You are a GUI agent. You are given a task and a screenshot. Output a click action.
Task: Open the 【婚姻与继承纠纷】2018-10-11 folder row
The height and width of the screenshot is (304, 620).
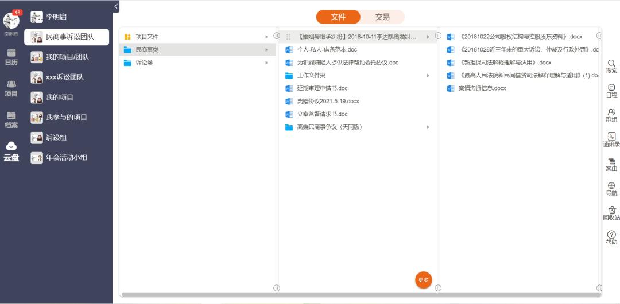358,37
